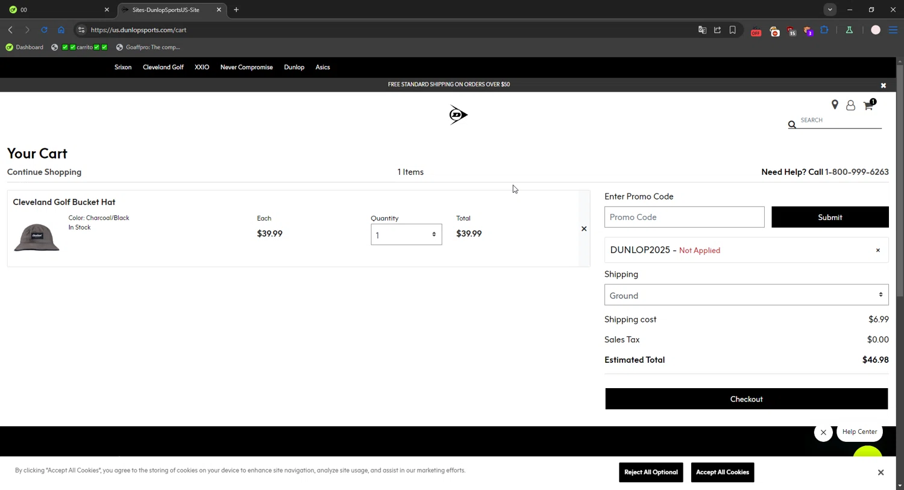Open the Dunlop brand menu

pos(294,67)
